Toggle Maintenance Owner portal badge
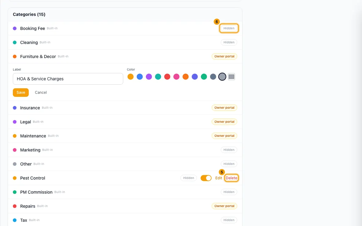This screenshot has height=226, width=362. coord(224,136)
